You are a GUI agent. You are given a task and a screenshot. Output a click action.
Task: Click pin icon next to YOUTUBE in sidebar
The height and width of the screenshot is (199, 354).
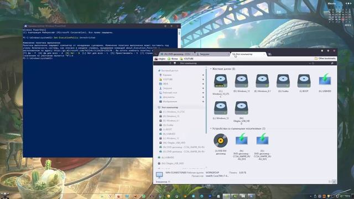203,80
